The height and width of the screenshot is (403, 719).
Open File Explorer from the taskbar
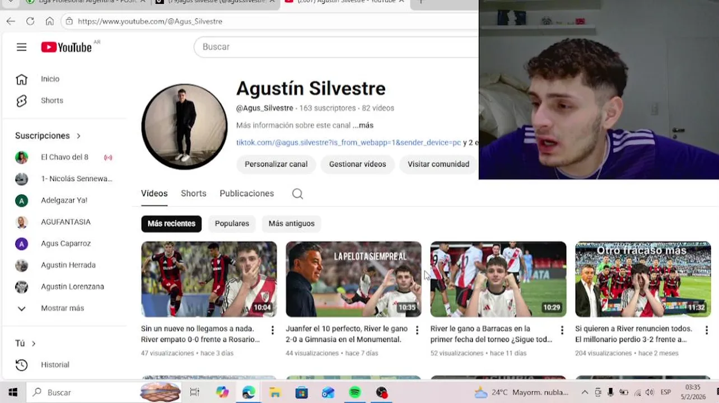click(x=275, y=392)
